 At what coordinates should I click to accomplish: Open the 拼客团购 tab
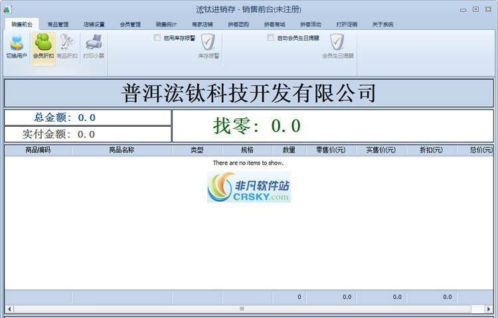point(238,24)
